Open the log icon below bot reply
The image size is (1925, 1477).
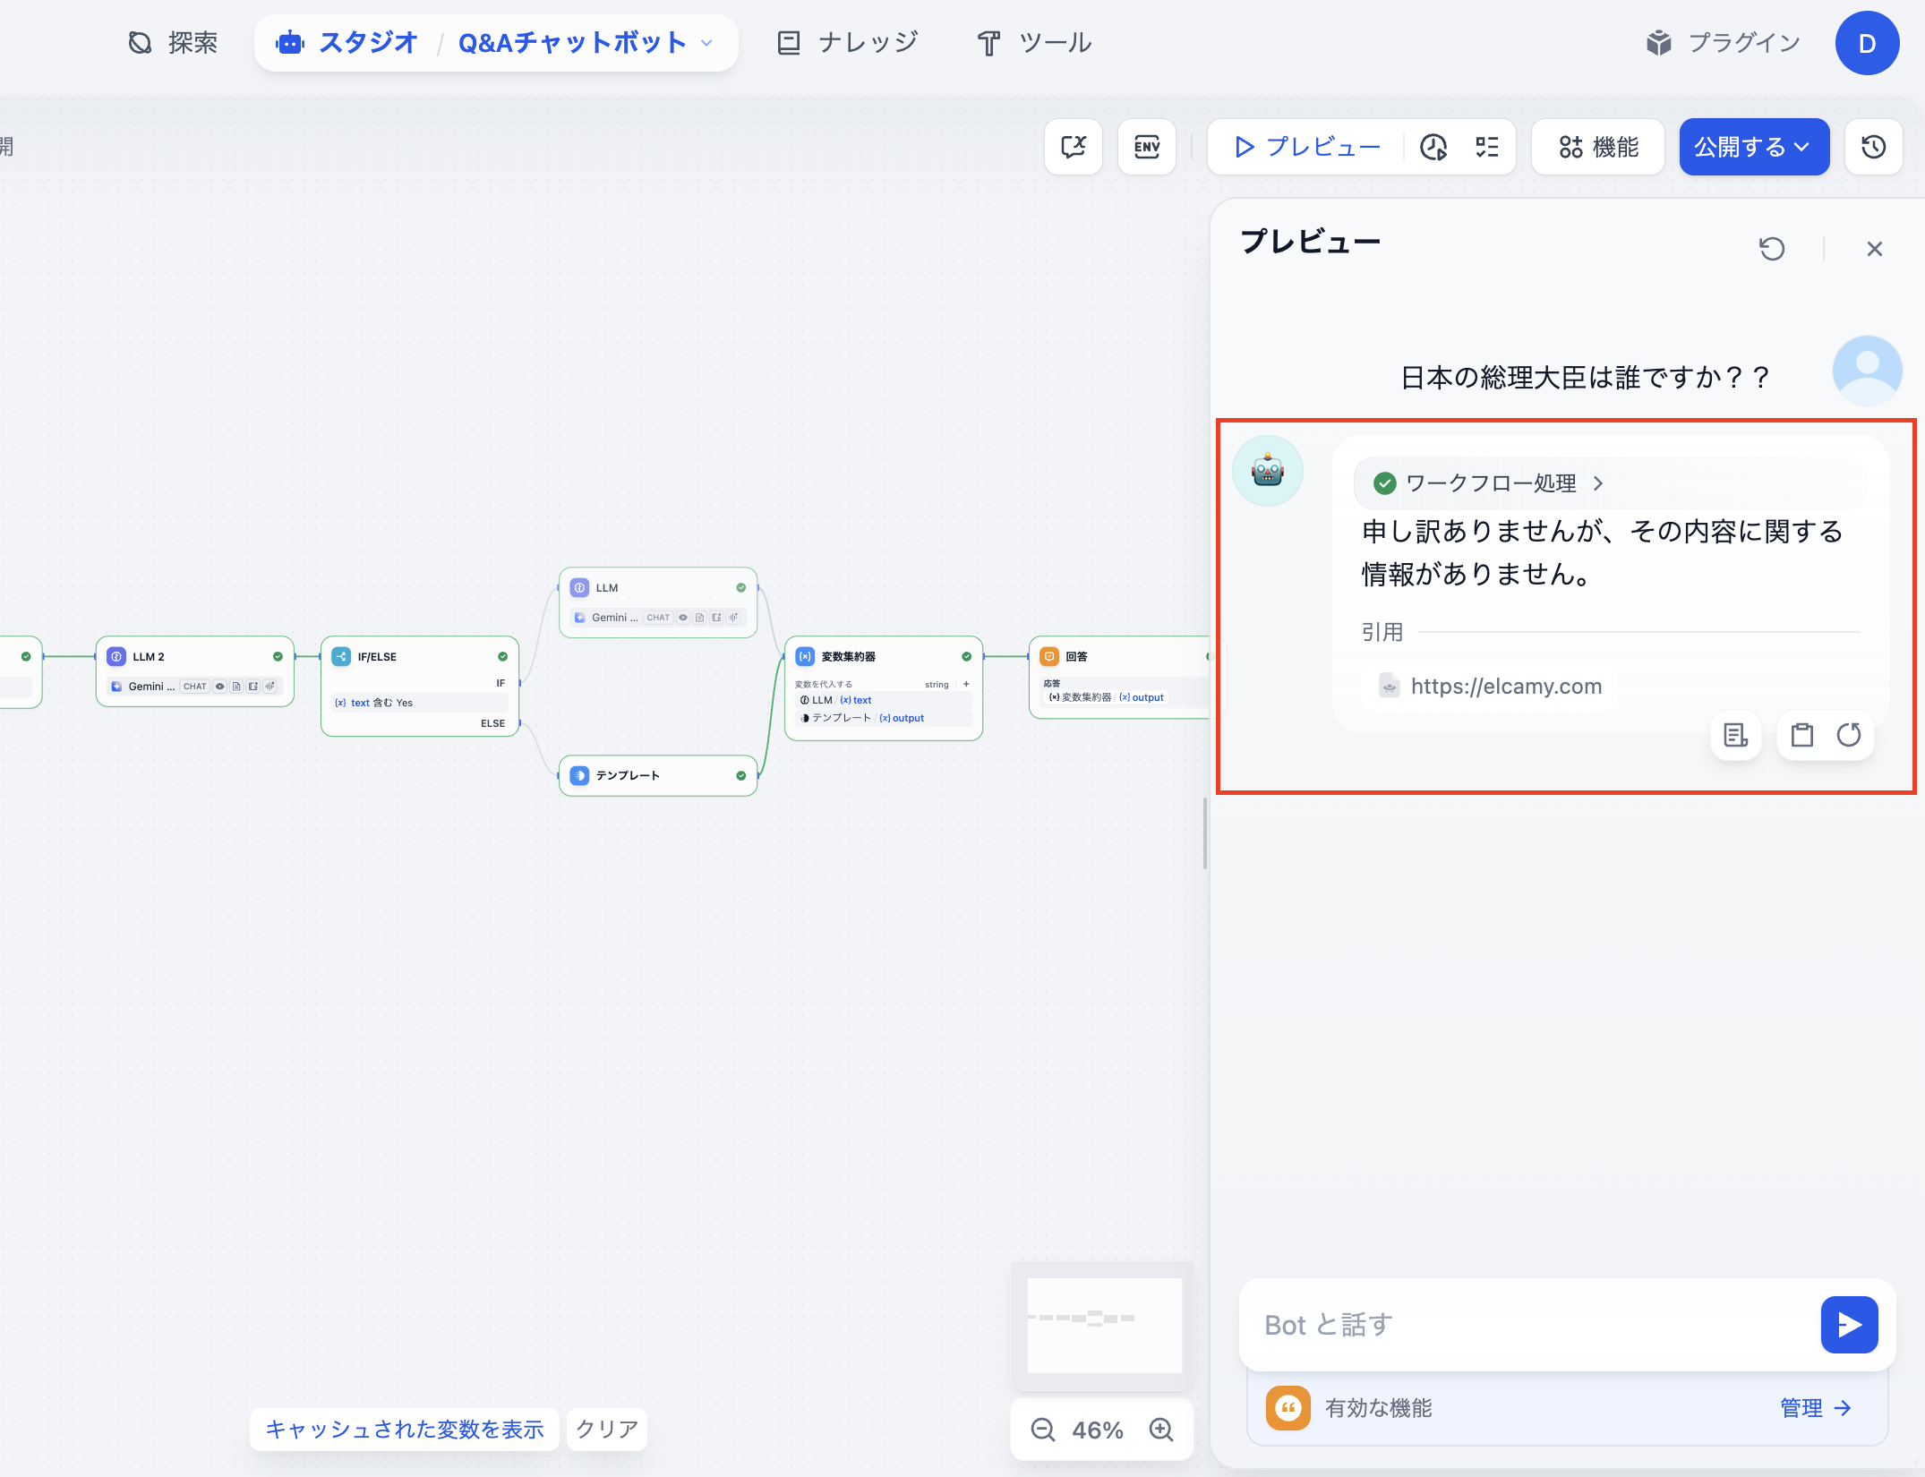[1735, 735]
